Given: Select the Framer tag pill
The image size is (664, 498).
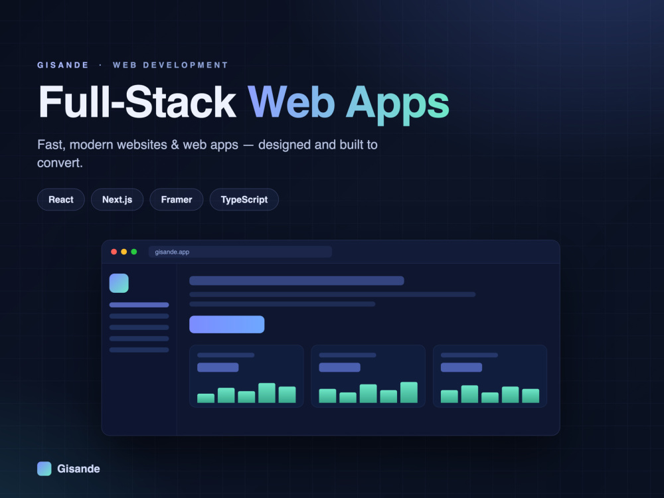Looking at the screenshot, I should coord(177,199).
